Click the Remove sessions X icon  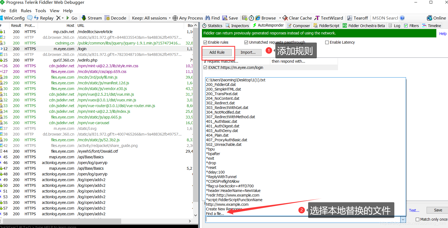(x=58, y=18)
